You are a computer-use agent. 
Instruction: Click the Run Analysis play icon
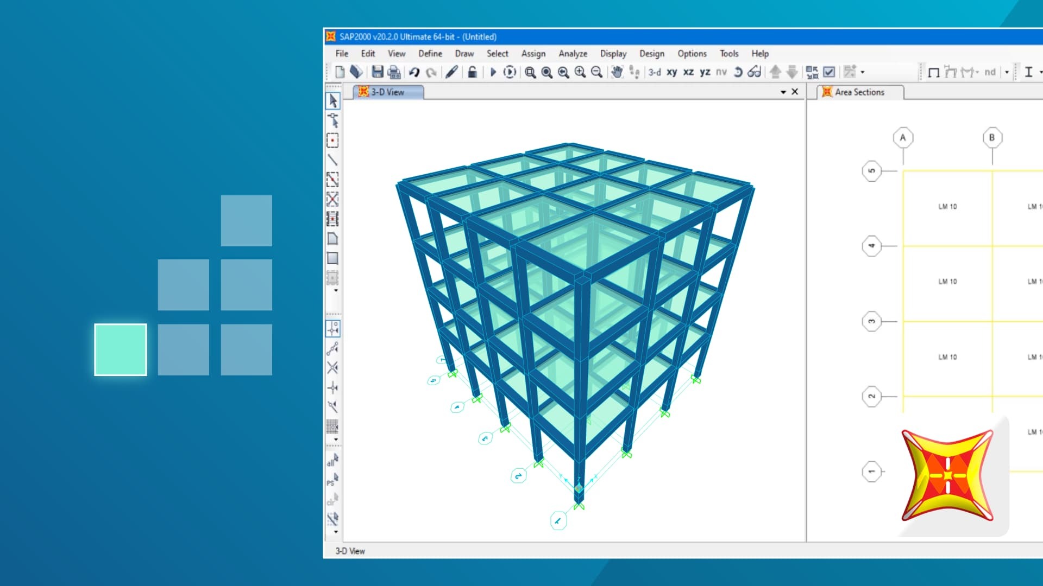[x=493, y=72]
